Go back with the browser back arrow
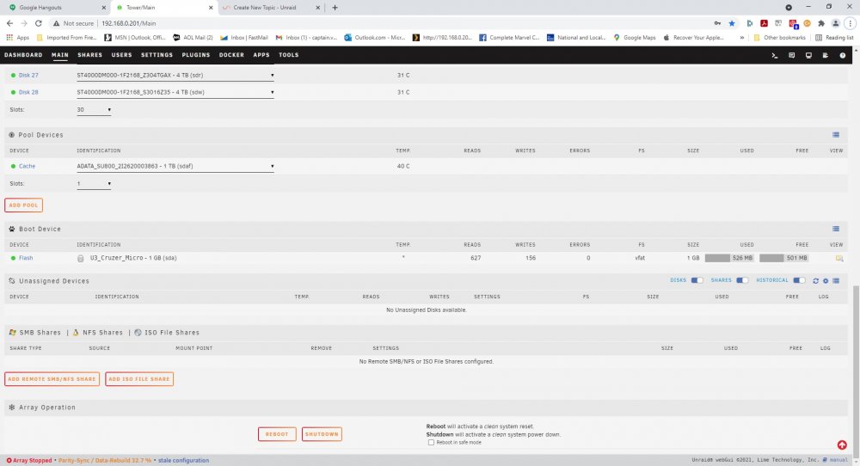 9,23
